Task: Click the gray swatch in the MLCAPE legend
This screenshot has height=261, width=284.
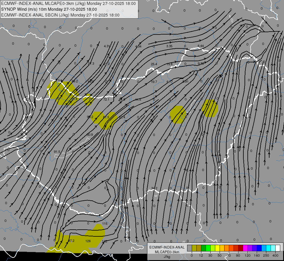Action: [190, 248]
